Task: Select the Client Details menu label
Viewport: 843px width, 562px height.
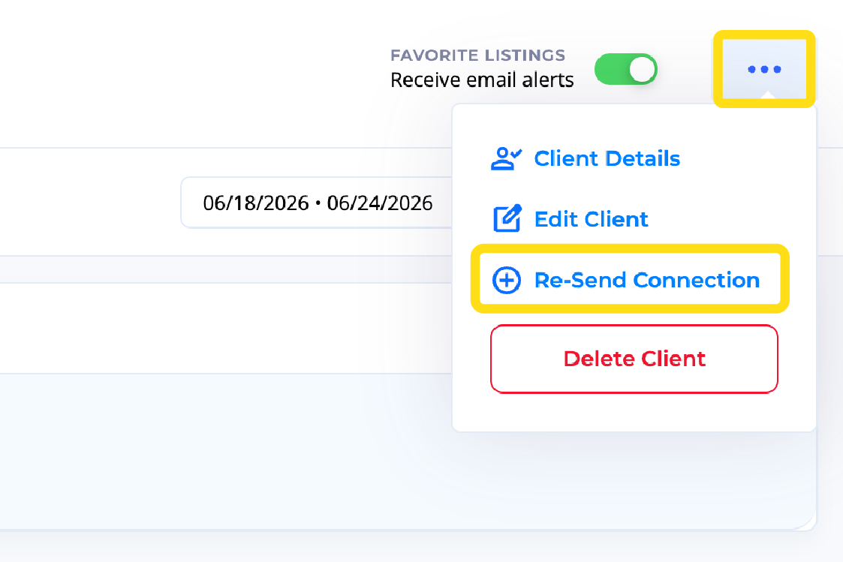Action: click(607, 158)
